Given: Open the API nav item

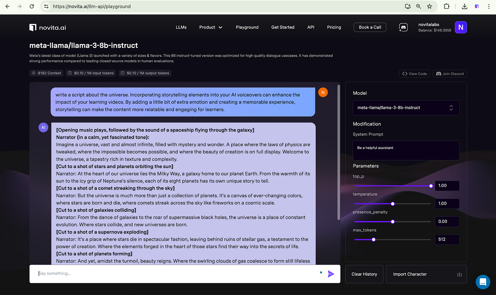Looking at the screenshot, I should (x=311, y=27).
